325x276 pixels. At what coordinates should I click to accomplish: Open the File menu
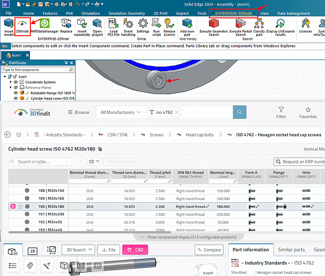(9, 13)
